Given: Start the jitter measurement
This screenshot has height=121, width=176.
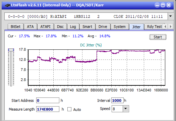Looking at the screenshot, I should pyautogui.click(x=158, y=37).
